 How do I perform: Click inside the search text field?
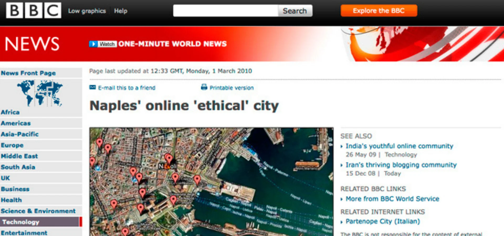pyautogui.click(x=225, y=11)
